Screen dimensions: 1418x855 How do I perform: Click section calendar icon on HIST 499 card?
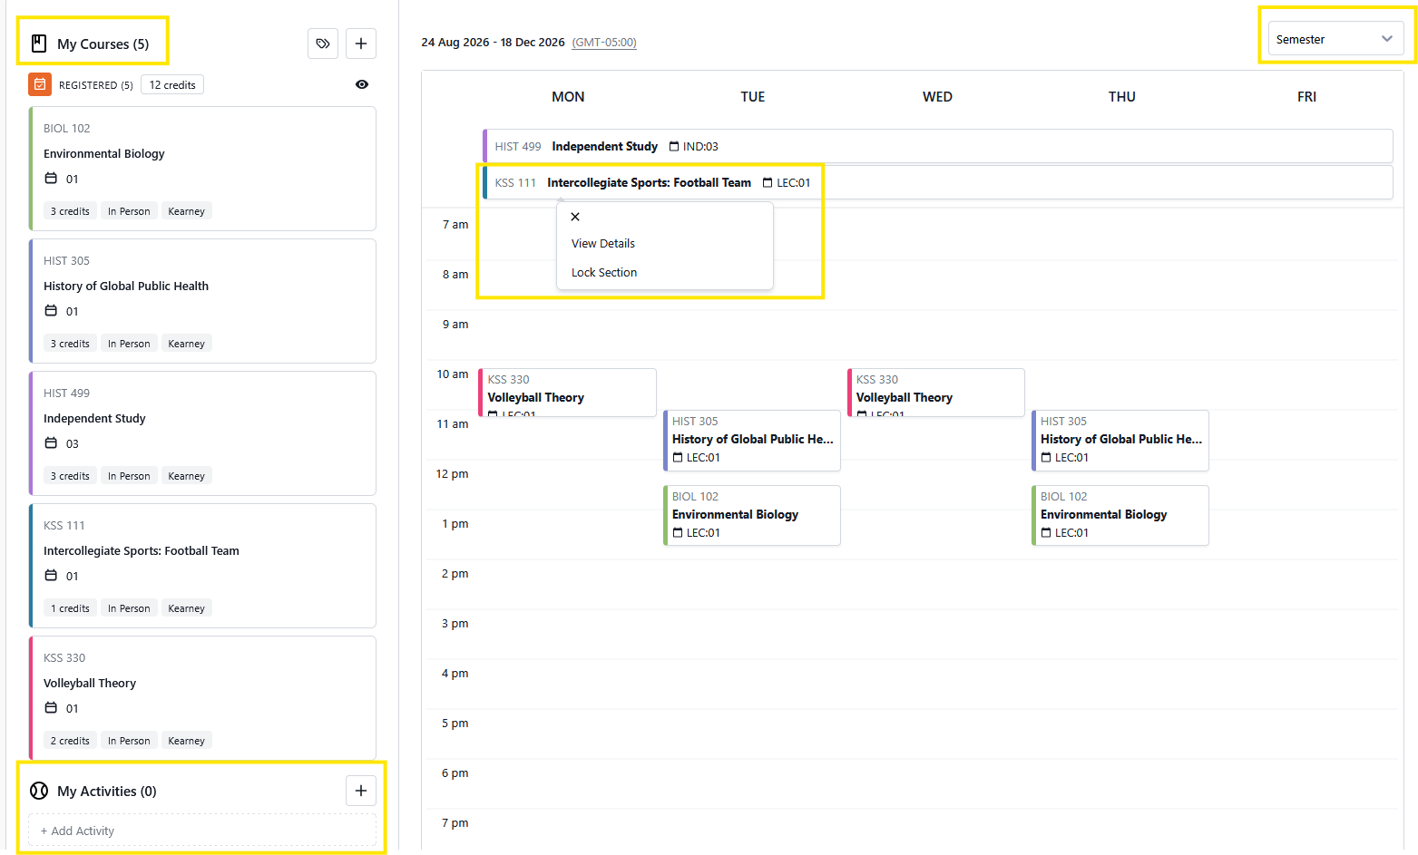[x=52, y=443]
